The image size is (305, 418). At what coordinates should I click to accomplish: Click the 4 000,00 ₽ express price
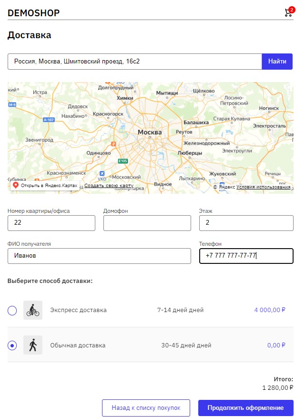270,310
